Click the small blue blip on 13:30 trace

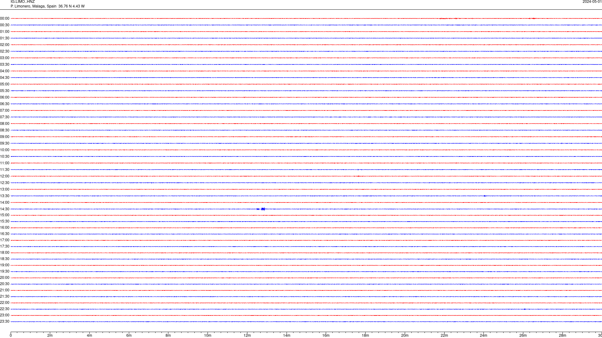coord(485,196)
